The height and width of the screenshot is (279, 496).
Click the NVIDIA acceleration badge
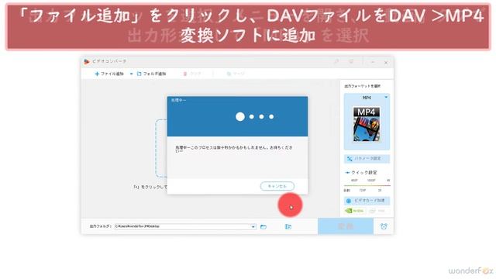(x=354, y=211)
